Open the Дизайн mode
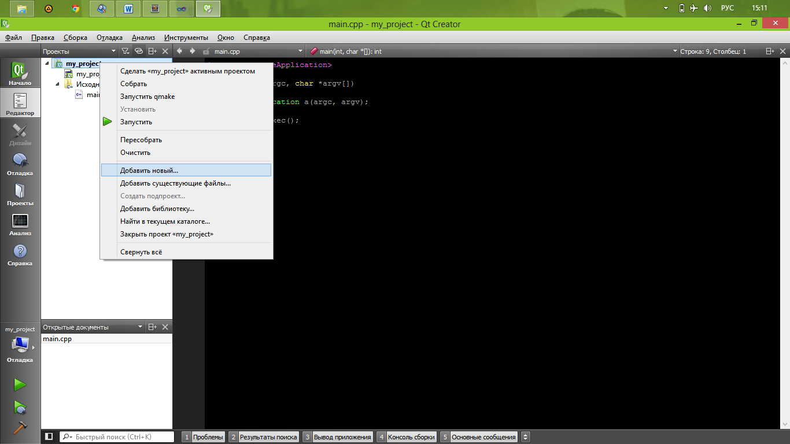Viewport: 790px width, 444px height. tap(20, 134)
